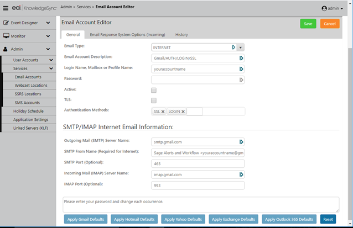Click variable icon in Password field
Viewport: 353px width, 228px height.
coord(241,79)
